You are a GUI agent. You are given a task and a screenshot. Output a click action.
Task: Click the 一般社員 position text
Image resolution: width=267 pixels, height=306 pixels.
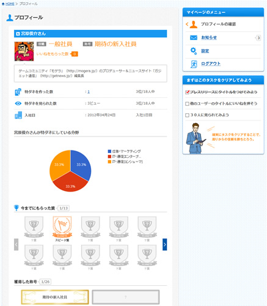coord(60,44)
